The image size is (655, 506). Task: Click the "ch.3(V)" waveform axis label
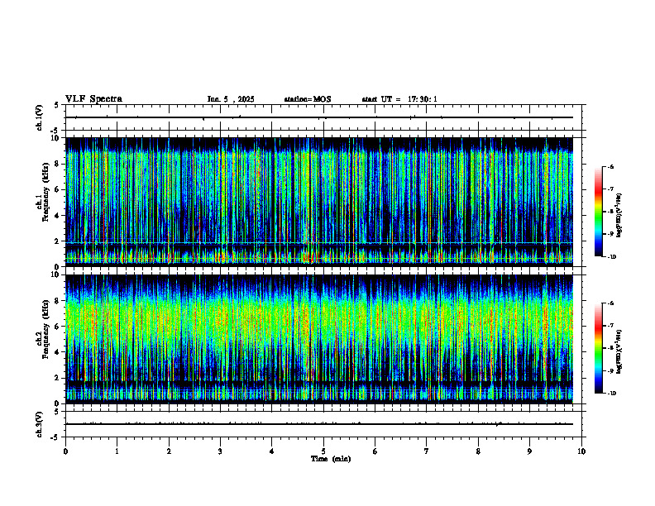[x=40, y=424]
